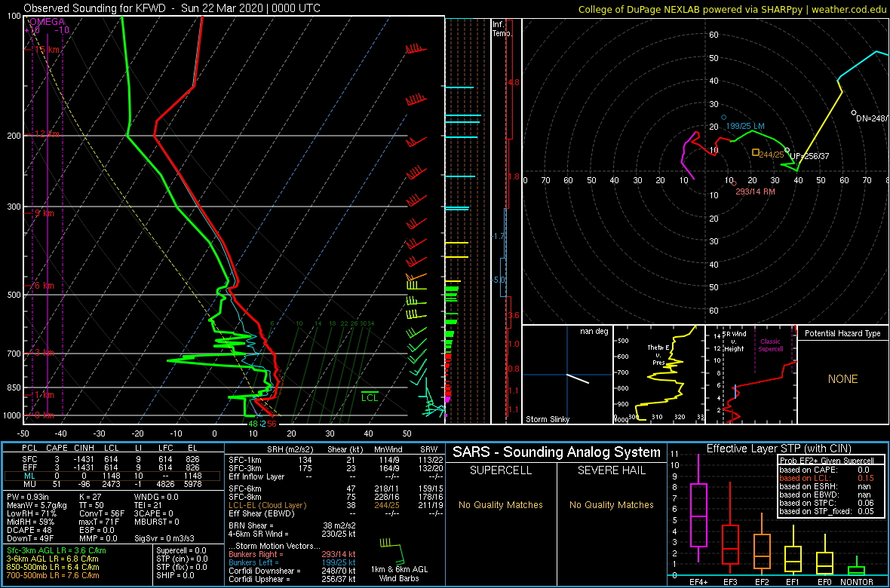Click the 'PW = 0.93in' value
Screen dimensions: 890x588
pos(29,495)
